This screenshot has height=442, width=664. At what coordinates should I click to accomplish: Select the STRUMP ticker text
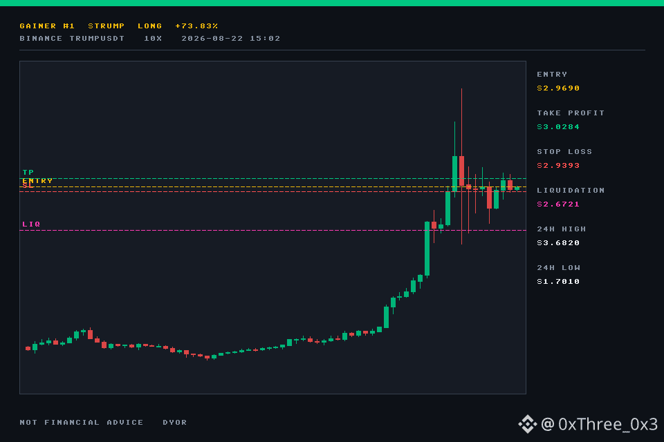click(107, 26)
